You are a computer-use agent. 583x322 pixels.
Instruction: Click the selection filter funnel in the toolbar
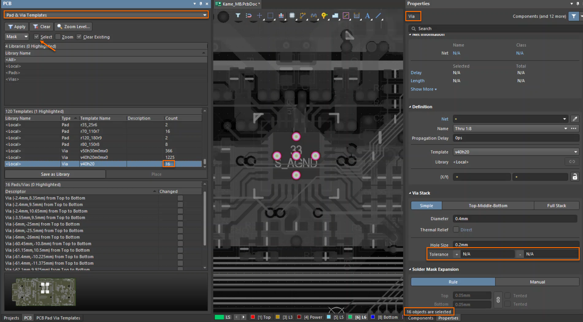point(238,15)
